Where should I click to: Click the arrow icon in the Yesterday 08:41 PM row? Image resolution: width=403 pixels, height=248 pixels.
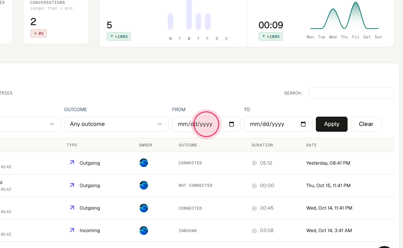[x=72, y=162]
